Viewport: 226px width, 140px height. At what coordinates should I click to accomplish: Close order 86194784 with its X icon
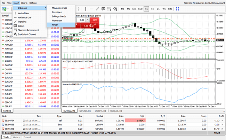pyautogui.click(x=222, y=120)
